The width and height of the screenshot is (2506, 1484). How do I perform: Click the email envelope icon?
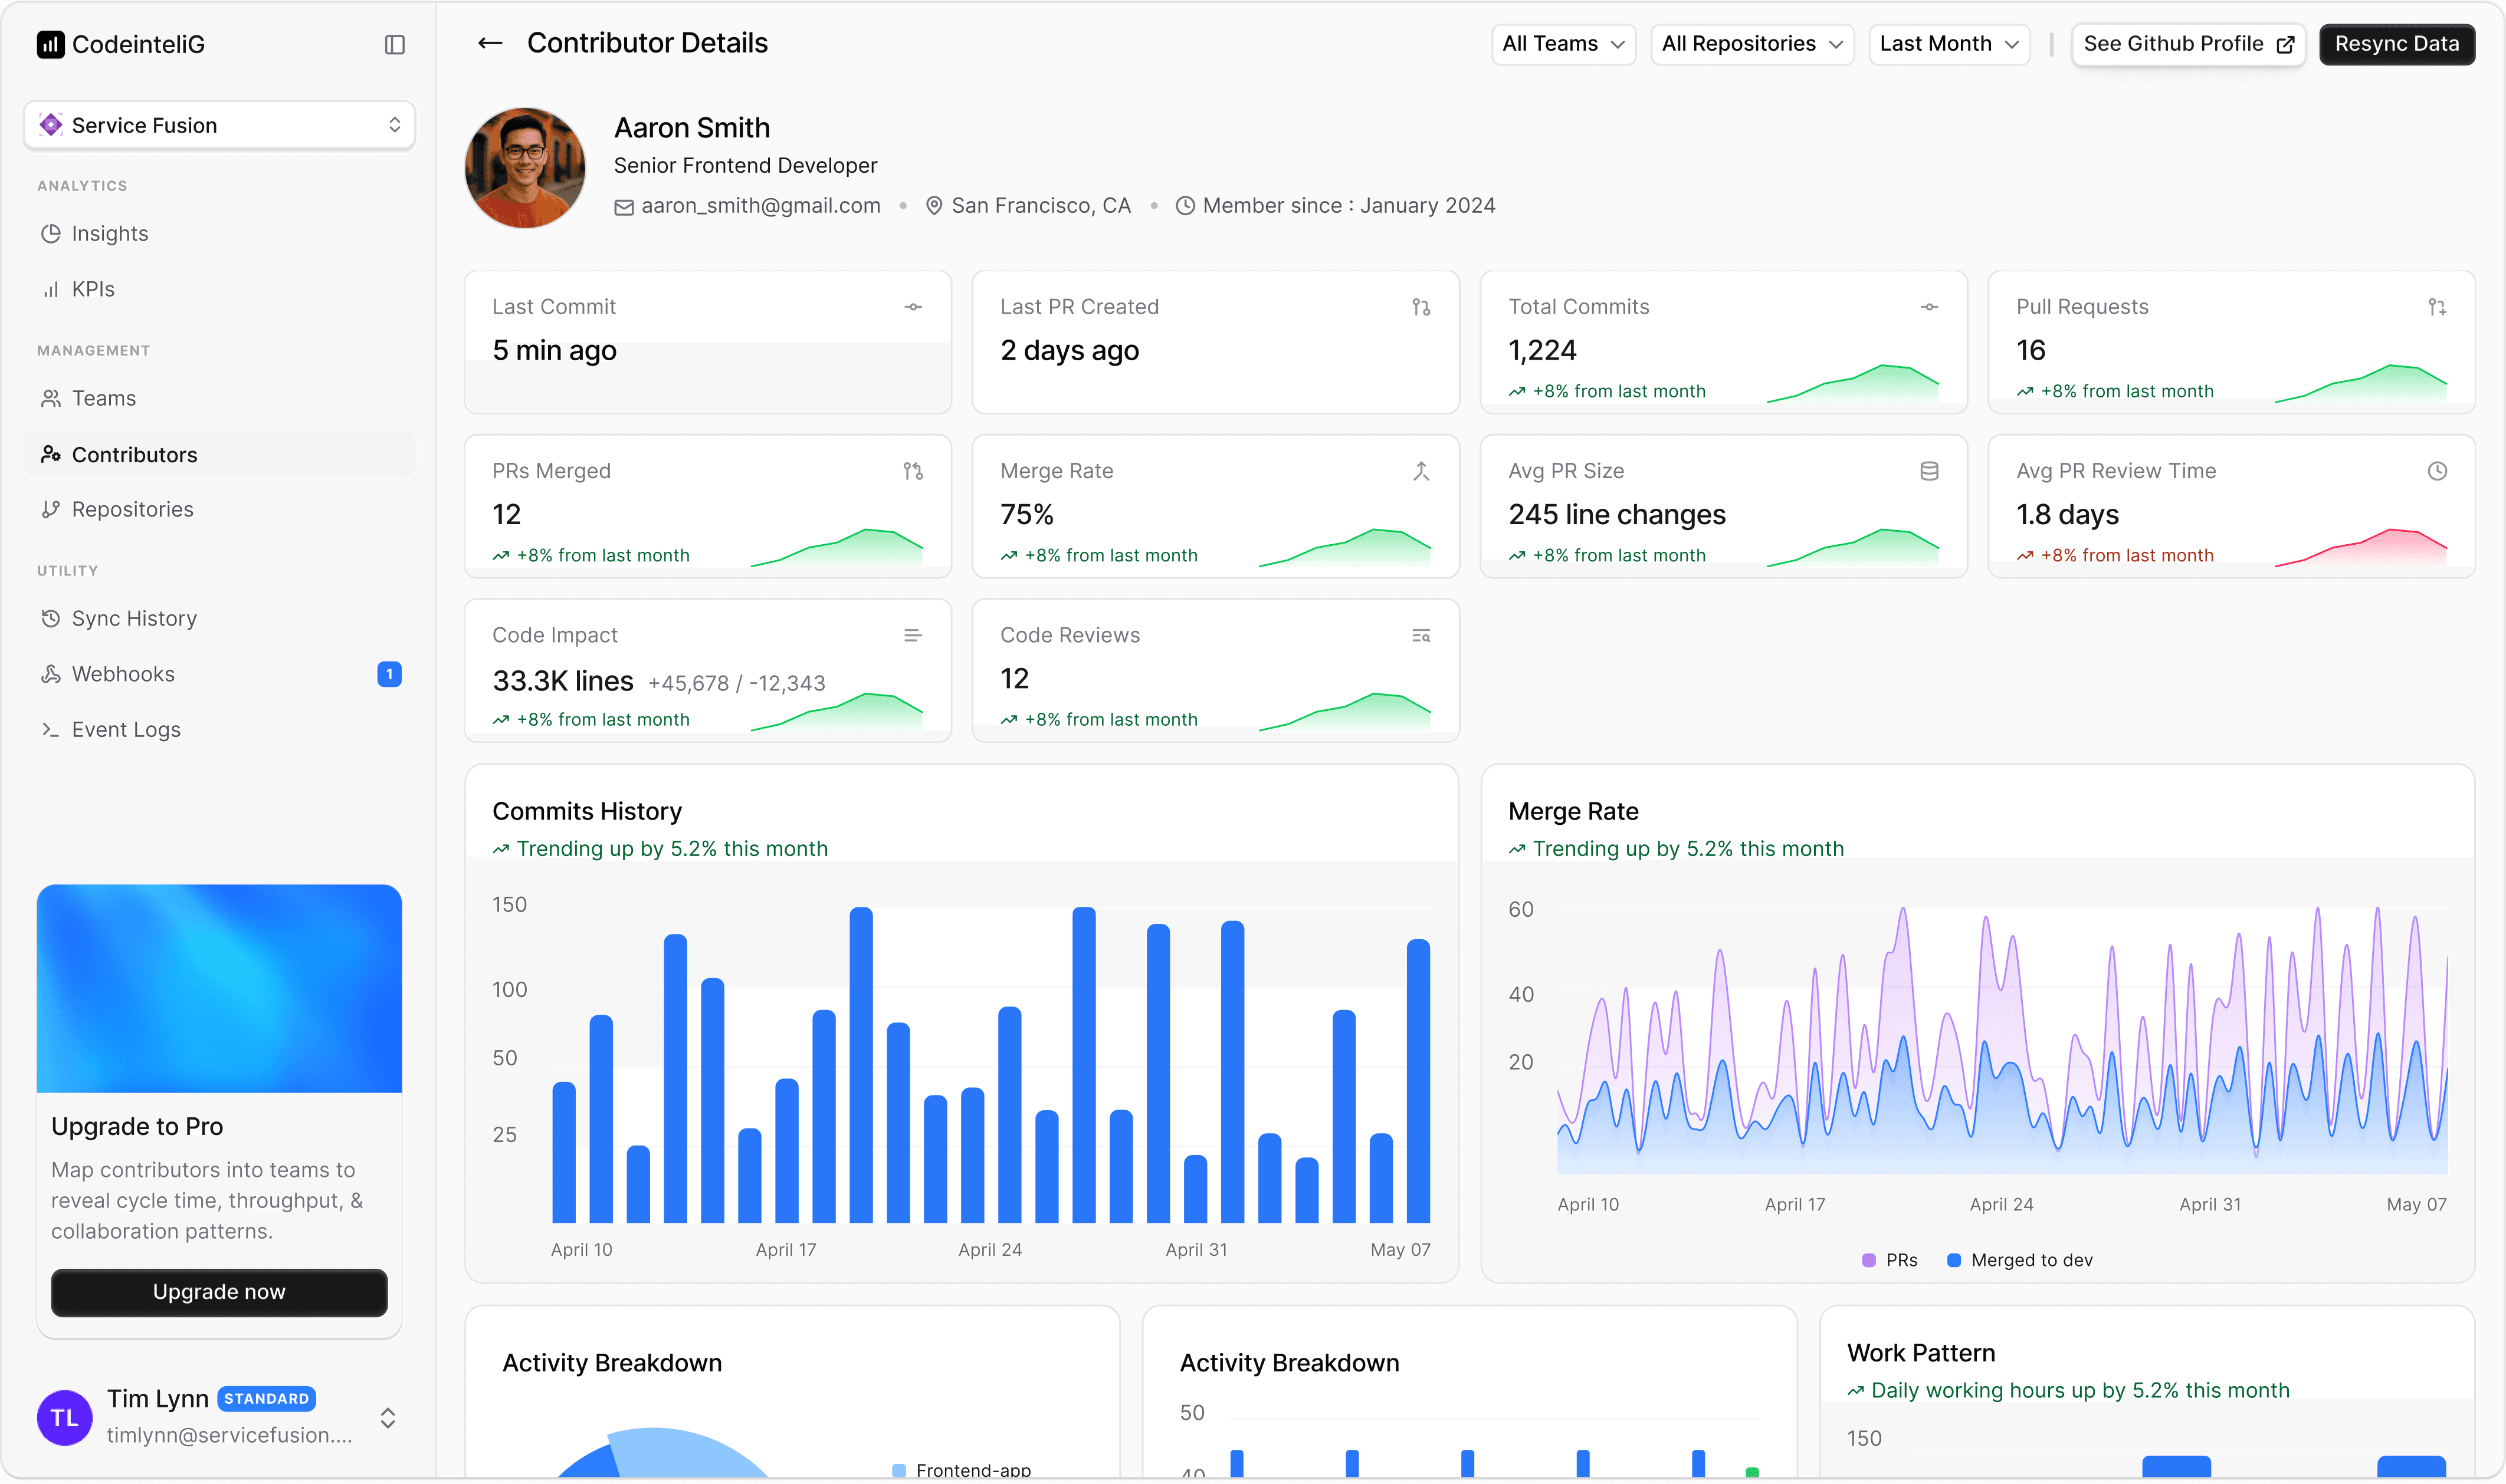[623, 207]
